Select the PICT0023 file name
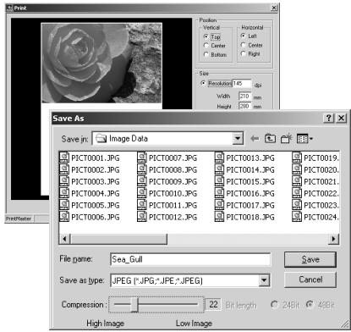Image resolution: width=351 pixels, height=332 pixels. [321, 205]
